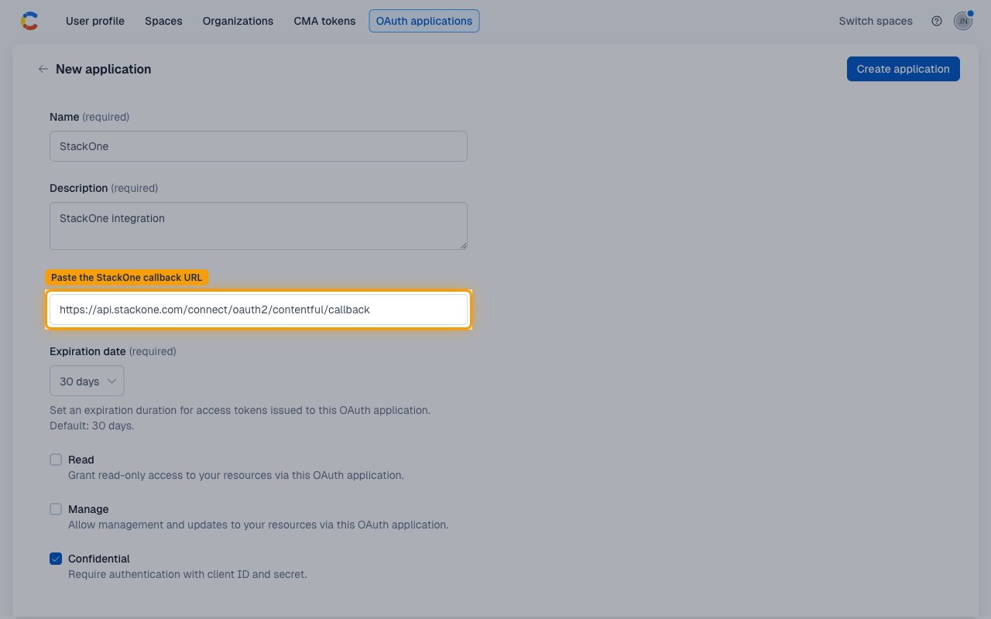Click the 'Allow management and updates' description
991x619 pixels.
click(x=259, y=525)
